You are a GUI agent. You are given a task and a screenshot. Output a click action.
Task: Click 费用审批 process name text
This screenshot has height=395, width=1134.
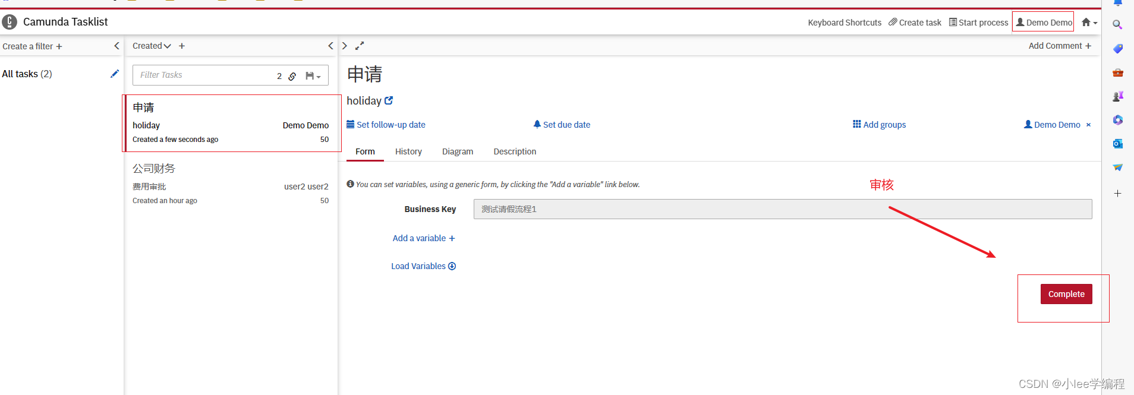149,187
